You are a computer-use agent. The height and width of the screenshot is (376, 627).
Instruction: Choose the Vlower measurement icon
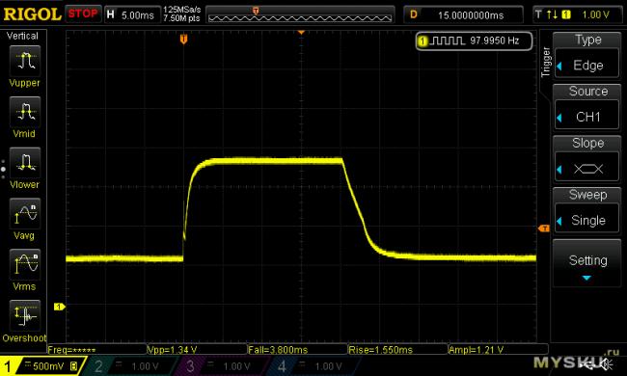[x=25, y=163]
